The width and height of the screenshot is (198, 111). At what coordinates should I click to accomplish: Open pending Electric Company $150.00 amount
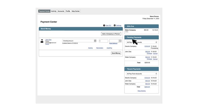click(x=147, y=46)
